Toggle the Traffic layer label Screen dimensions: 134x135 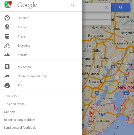pyautogui.click(x=22, y=27)
